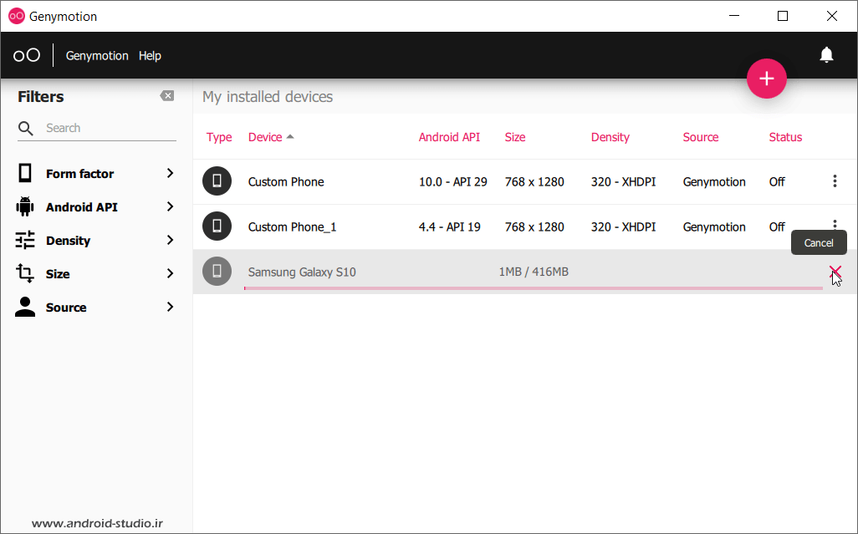
Task: Sort devices by the Device column header
Action: coord(265,137)
